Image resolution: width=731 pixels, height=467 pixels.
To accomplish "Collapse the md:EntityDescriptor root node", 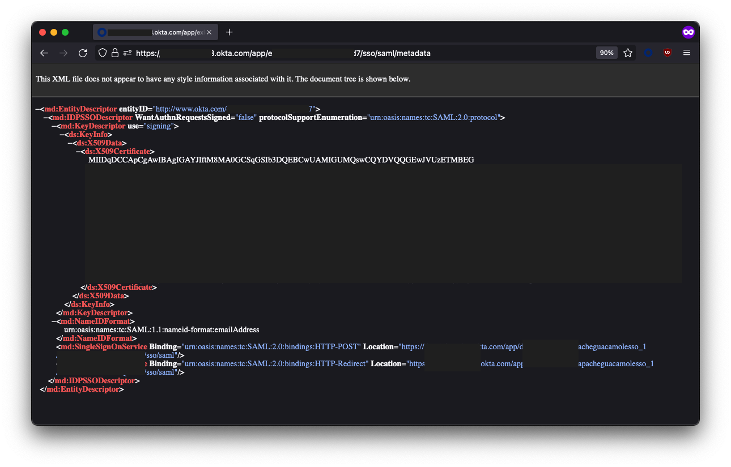I will pos(37,109).
